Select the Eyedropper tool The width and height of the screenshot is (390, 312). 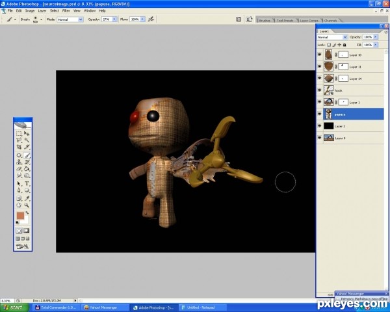click(x=27, y=198)
